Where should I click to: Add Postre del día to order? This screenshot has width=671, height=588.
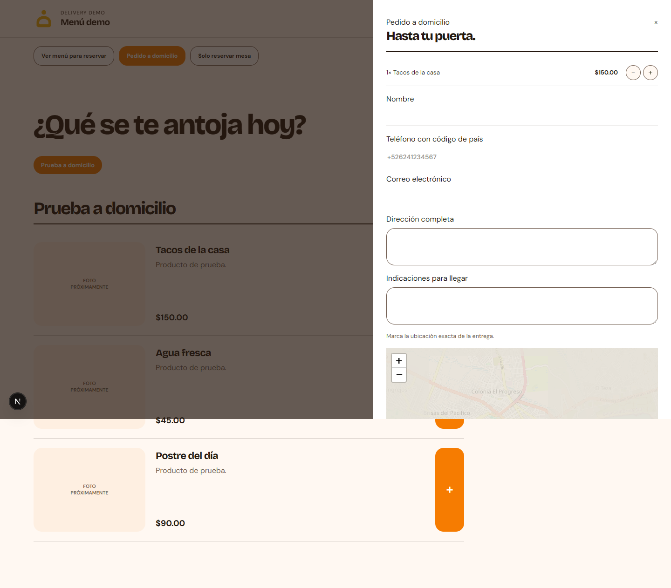click(x=450, y=490)
